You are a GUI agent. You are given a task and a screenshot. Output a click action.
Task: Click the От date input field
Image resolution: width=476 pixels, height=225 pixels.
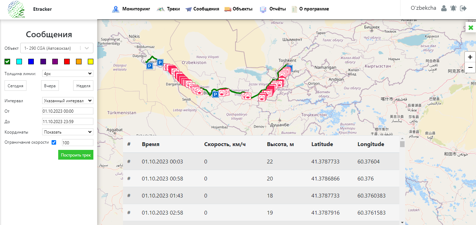[x=68, y=111]
